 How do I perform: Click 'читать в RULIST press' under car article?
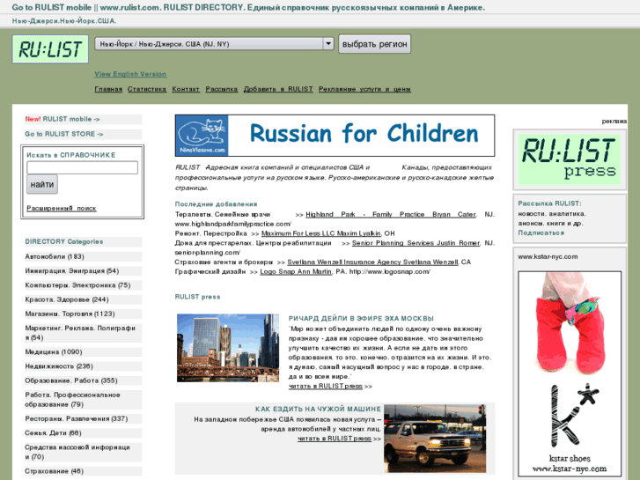(x=335, y=439)
